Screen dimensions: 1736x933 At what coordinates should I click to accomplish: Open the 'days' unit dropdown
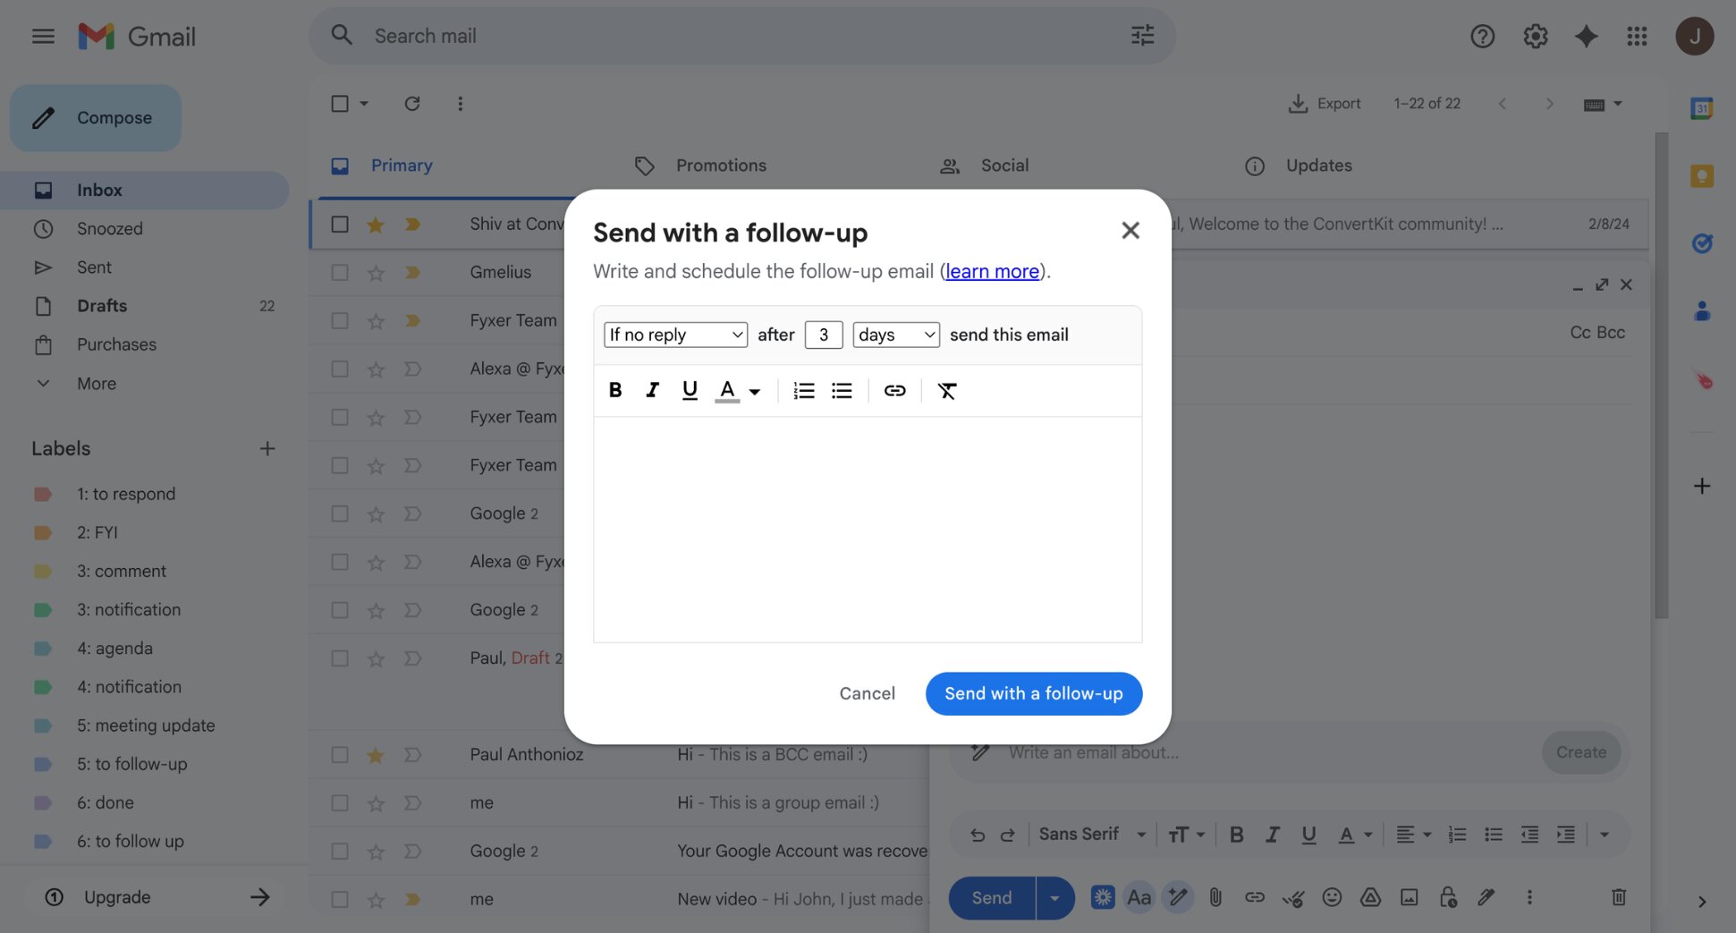895,335
